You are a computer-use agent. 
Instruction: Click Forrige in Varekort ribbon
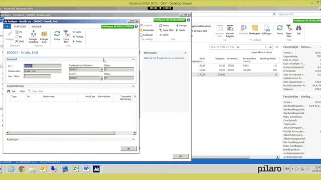coord(181,25)
